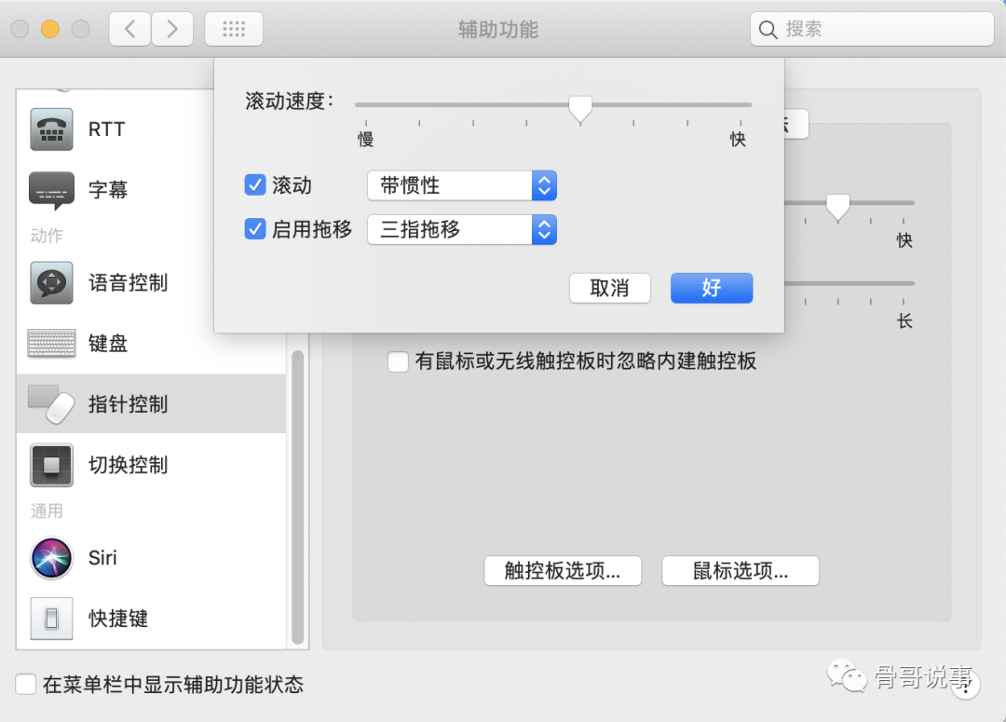The height and width of the screenshot is (722, 1006).
Task: Click the 快 label under scroll speed slider
Action: pyautogui.click(x=738, y=139)
